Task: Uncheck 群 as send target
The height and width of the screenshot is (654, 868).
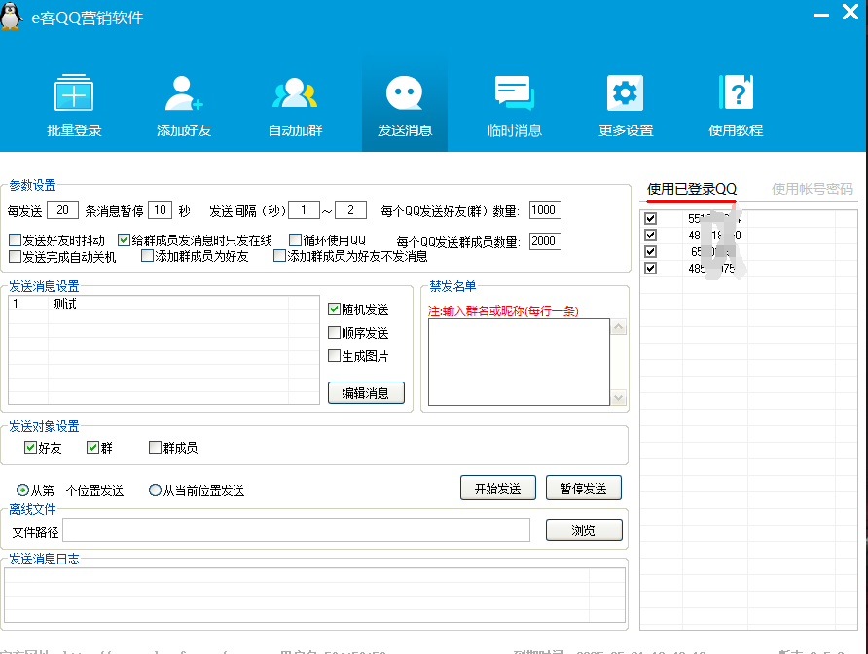Action: pos(92,447)
